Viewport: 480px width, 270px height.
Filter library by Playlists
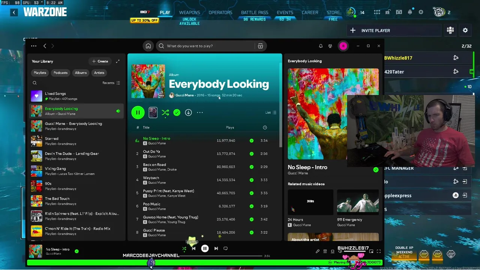pos(40,73)
